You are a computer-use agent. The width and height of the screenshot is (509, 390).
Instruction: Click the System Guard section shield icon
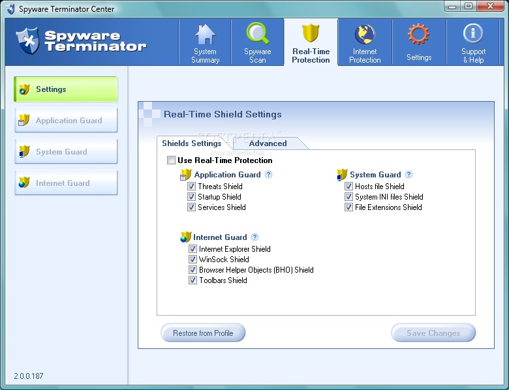coord(342,175)
